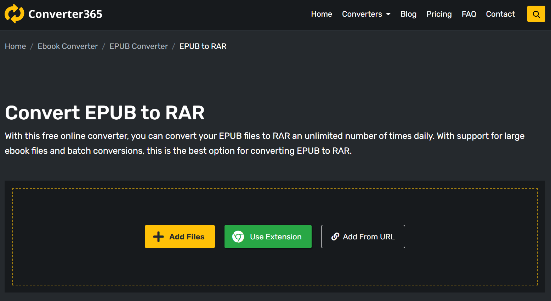
Task: Open the FAQ page
Action: [469, 14]
